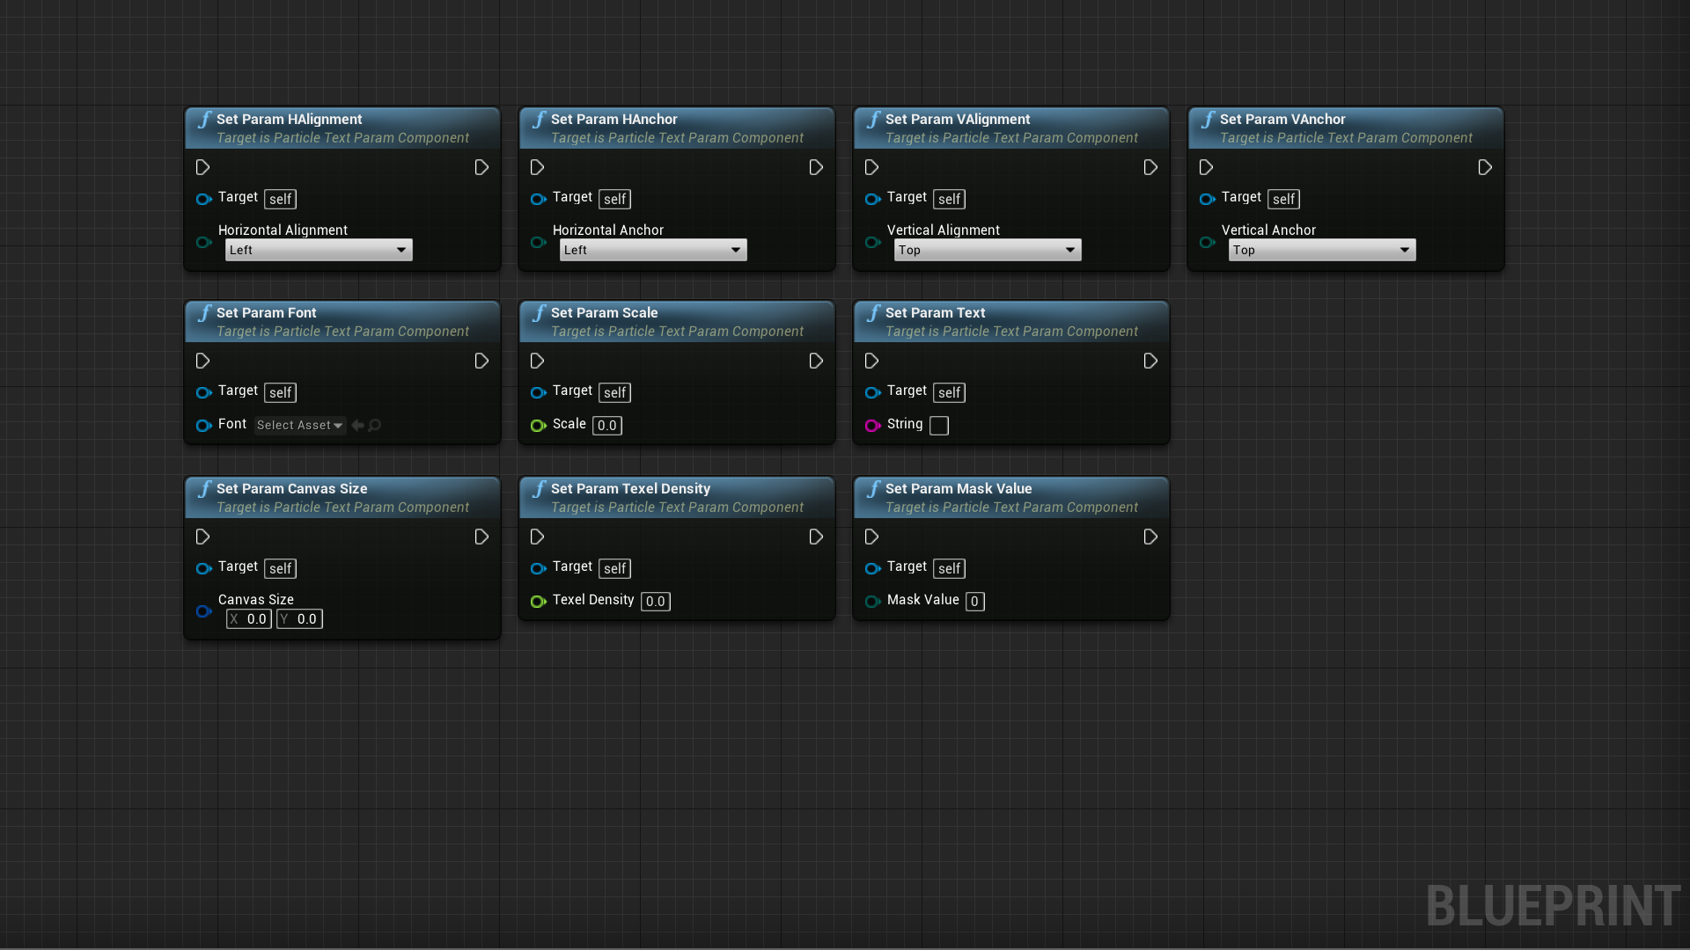The width and height of the screenshot is (1690, 950).
Task: Click magenta String pin on Set Param Text
Action: click(x=872, y=426)
